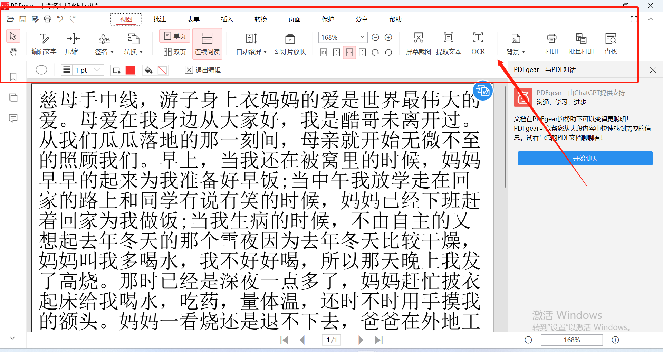Click the 打印 print button in ribbon
The width and height of the screenshot is (663, 352).
pyautogui.click(x=552, y=44)
